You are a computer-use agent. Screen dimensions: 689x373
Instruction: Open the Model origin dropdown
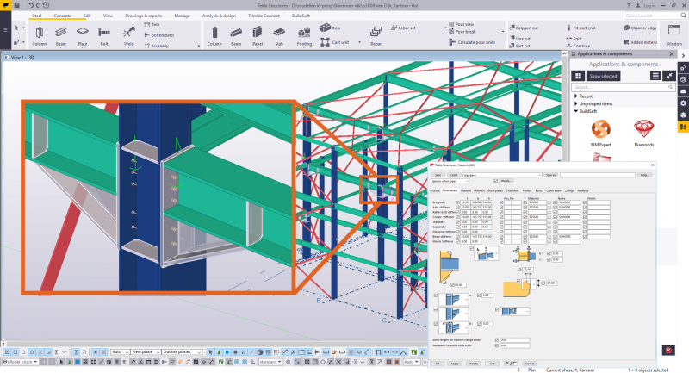coord(21,362)
